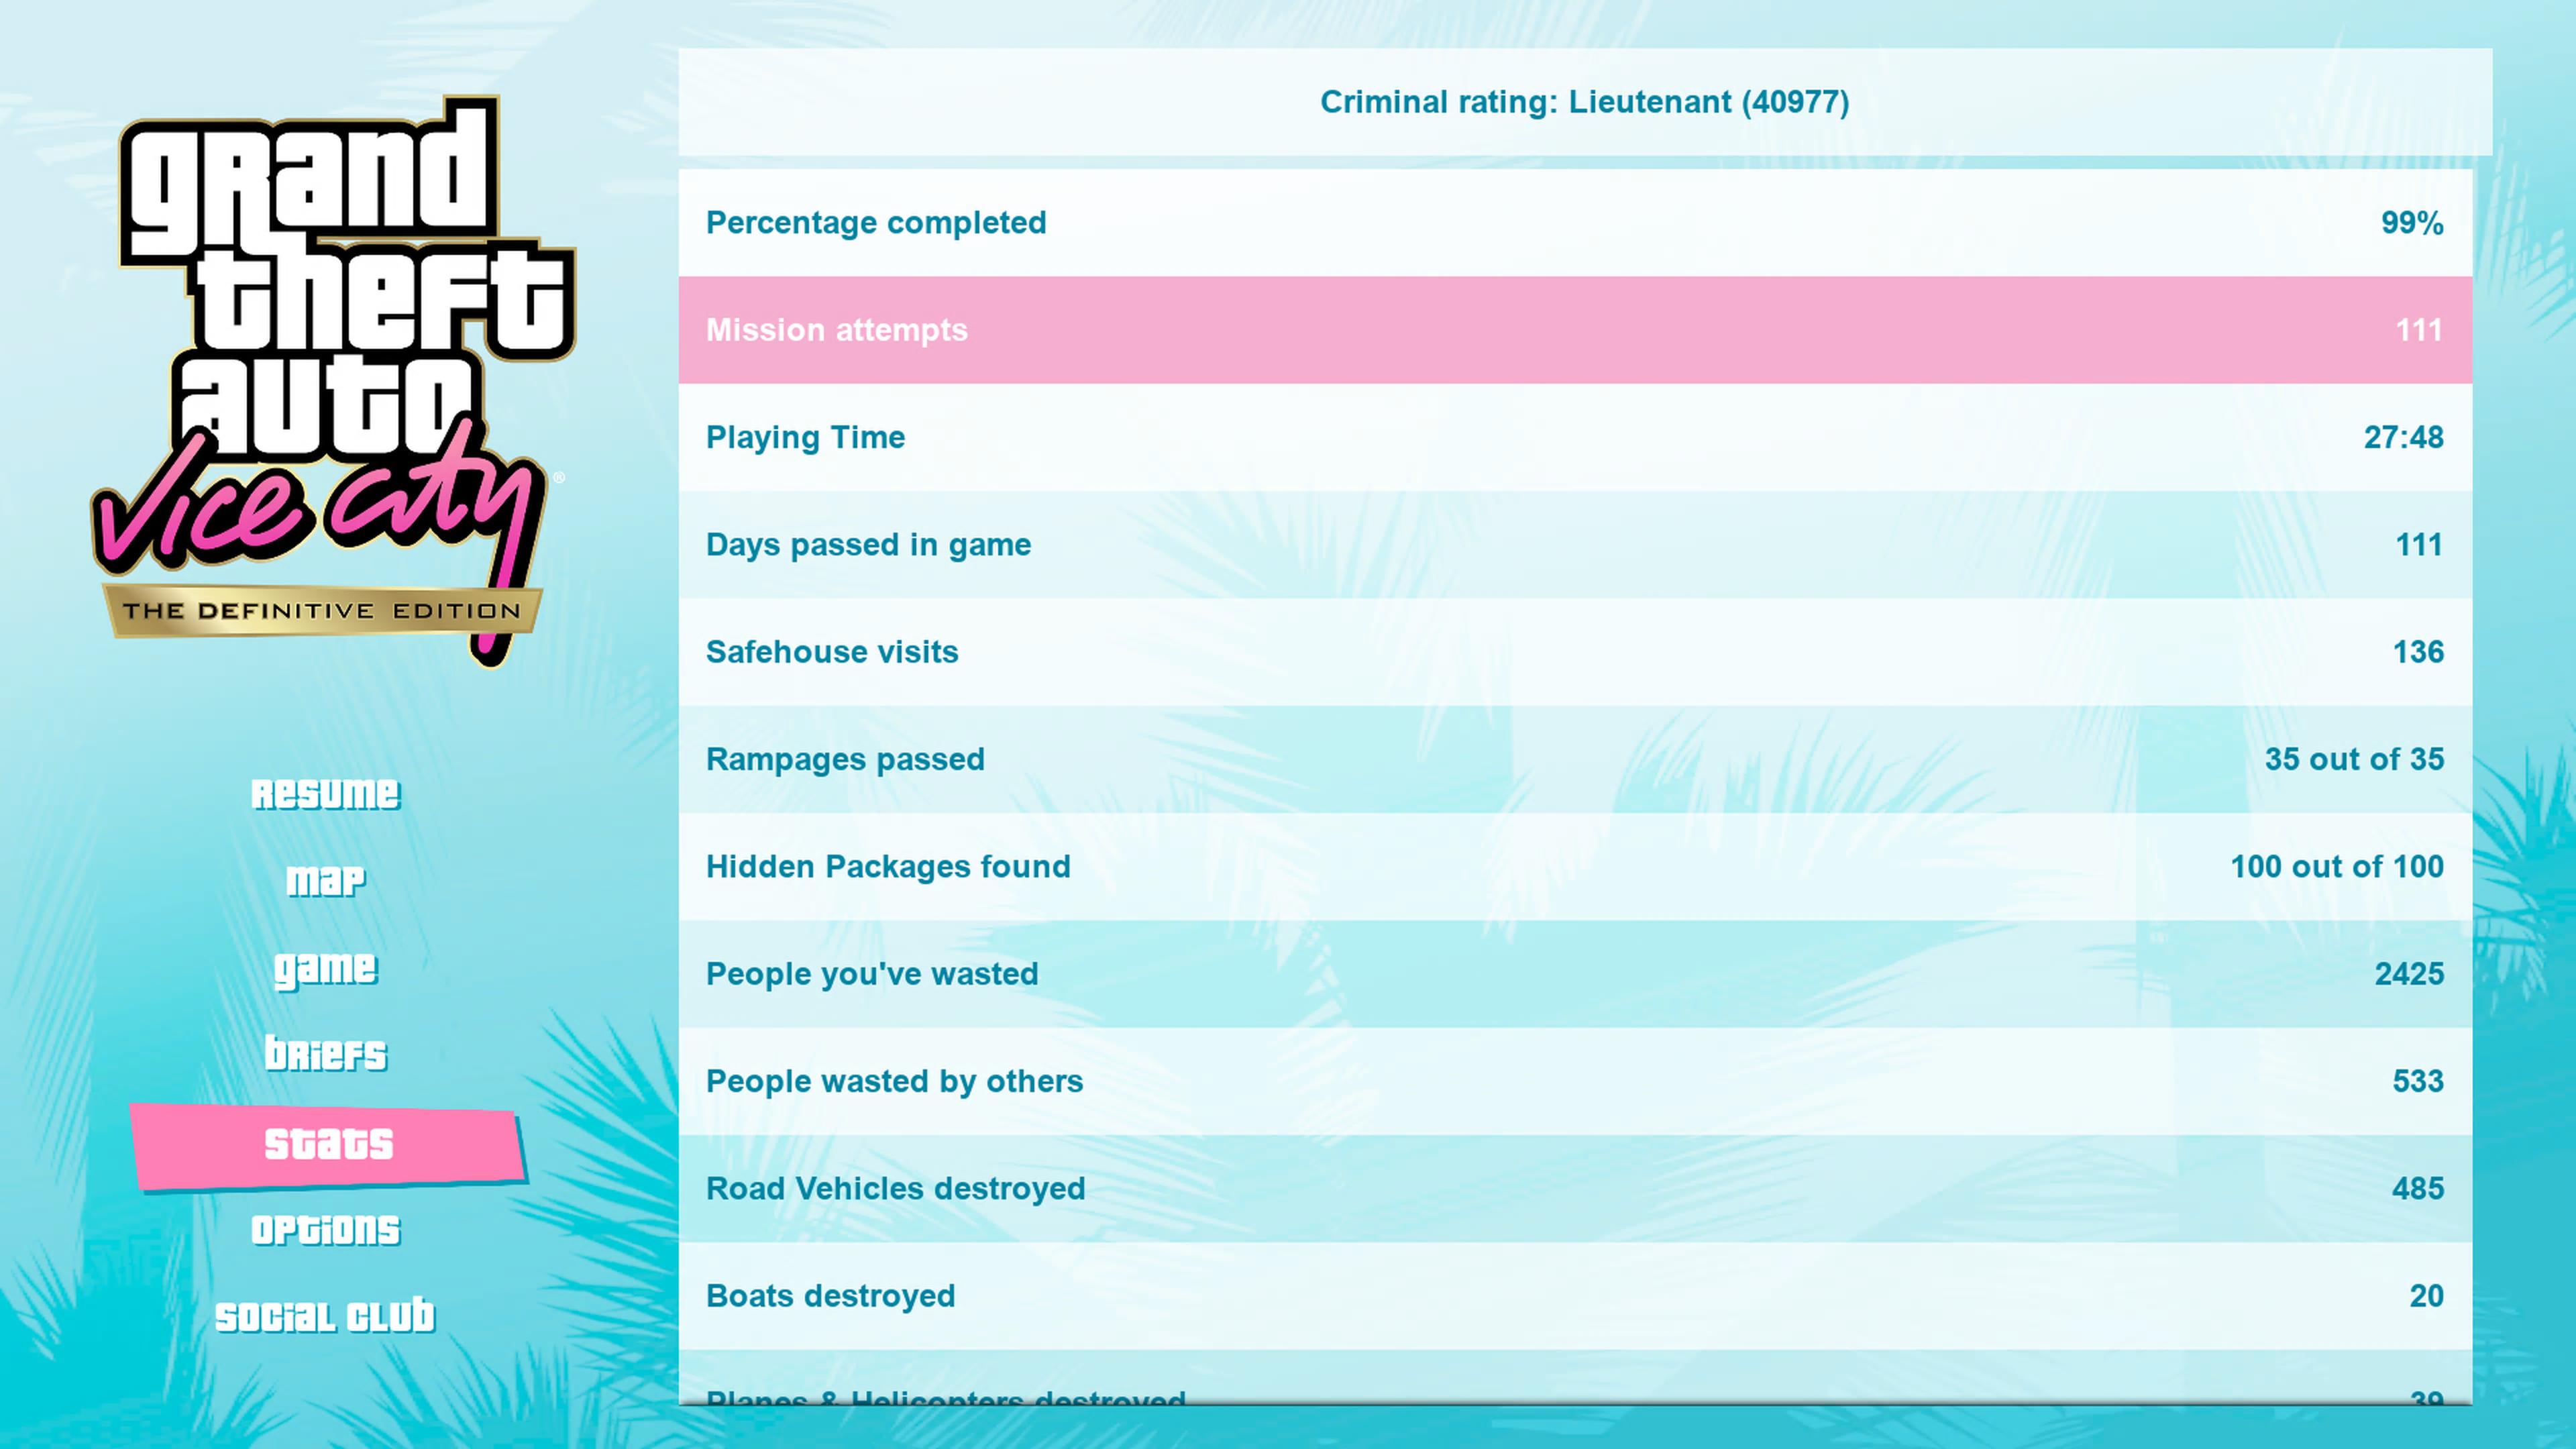Click the highlighted Mission attempts row

[1575, 330]
